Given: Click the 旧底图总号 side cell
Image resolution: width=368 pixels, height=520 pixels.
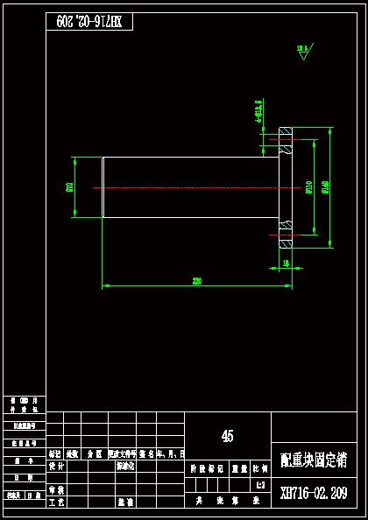Looking at the screenshot, I should click(x=25, y=426).
